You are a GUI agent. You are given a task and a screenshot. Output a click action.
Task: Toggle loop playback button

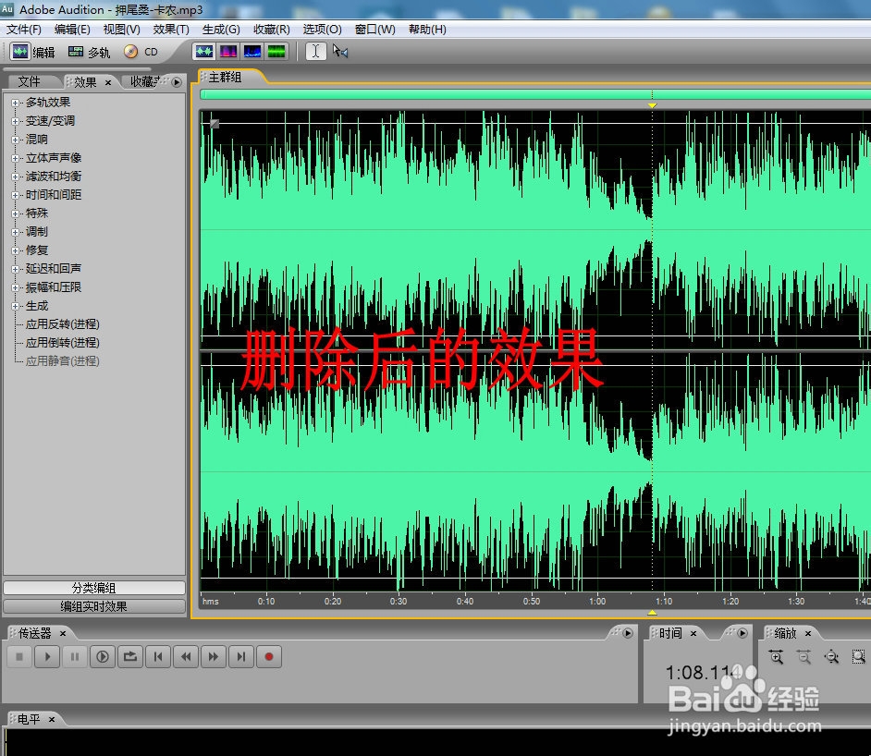(x=130, y=656)
